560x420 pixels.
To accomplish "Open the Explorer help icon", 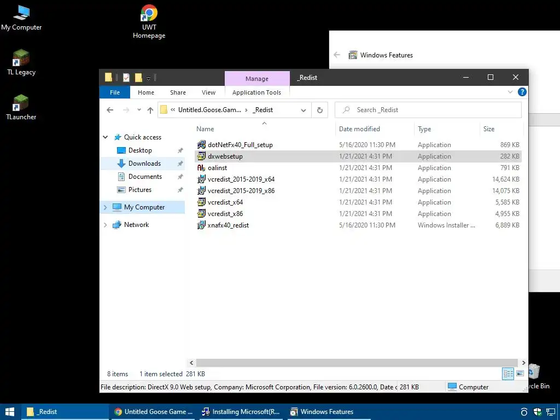I will click(x=522, y=92).
